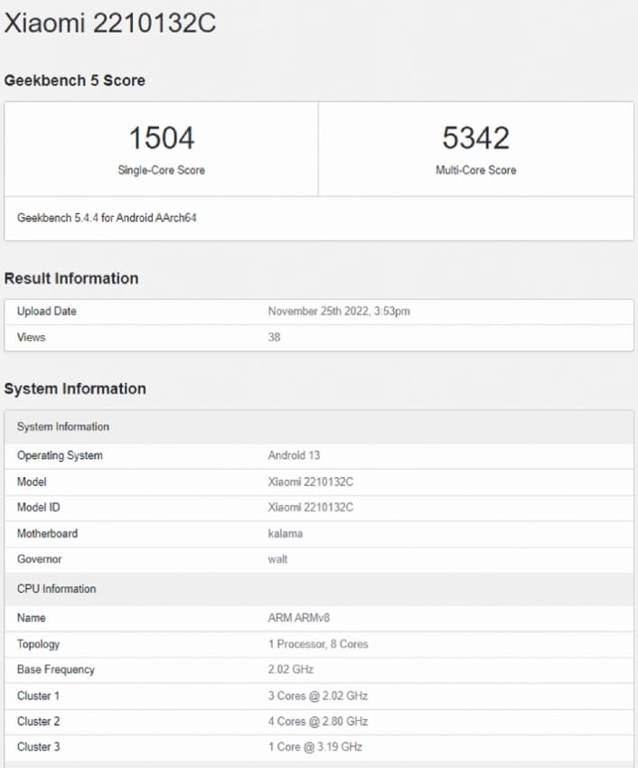Click the 'Multi-Core Score' label

476,170
